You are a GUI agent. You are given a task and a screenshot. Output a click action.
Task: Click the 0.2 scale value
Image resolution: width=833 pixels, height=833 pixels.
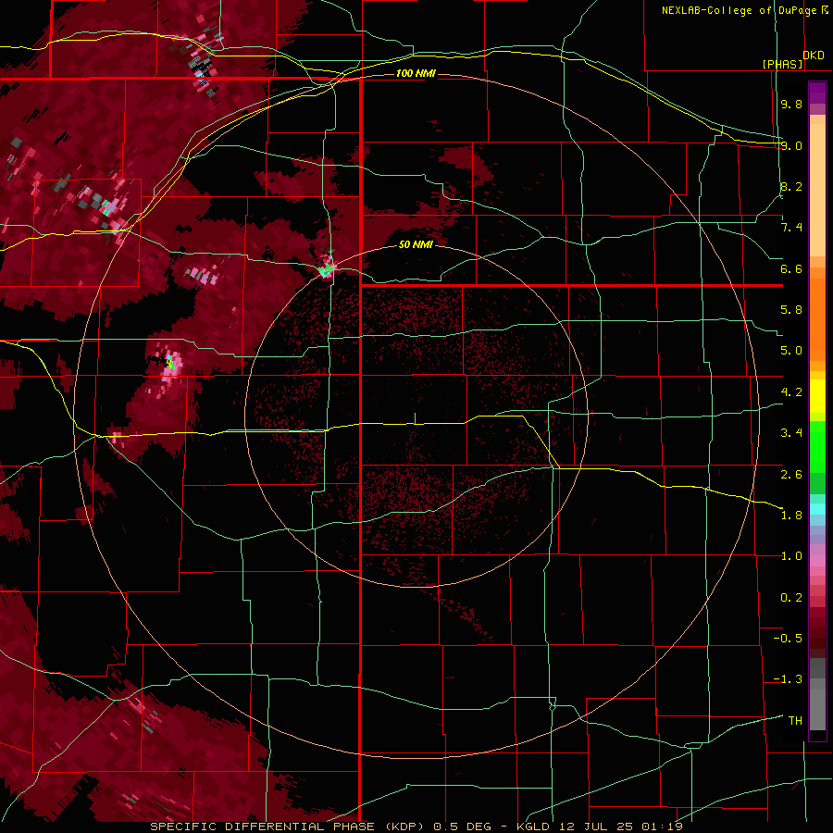tap(791, 598)
